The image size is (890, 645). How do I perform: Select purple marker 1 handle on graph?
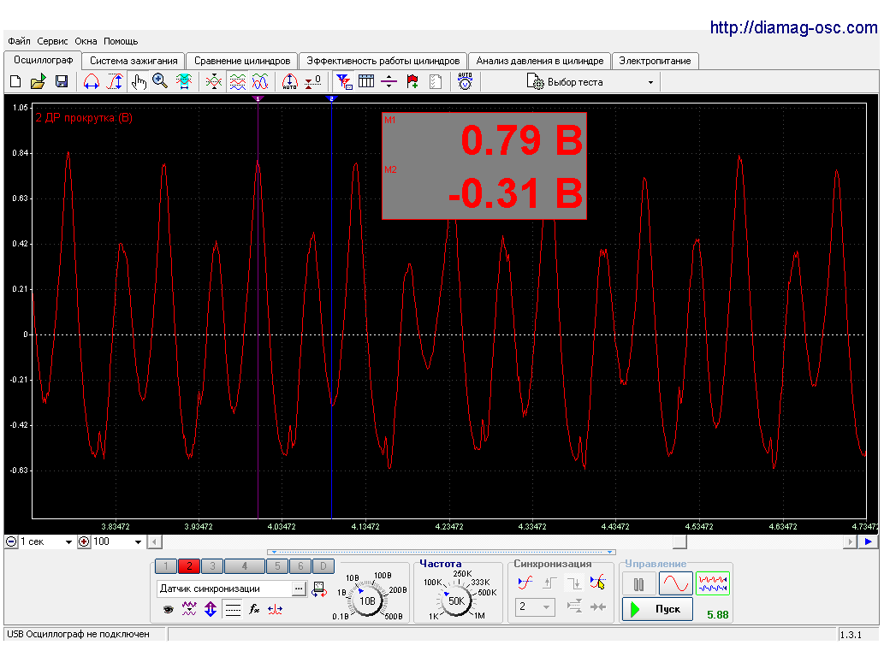pyautogui.click(x=258, y=98)
